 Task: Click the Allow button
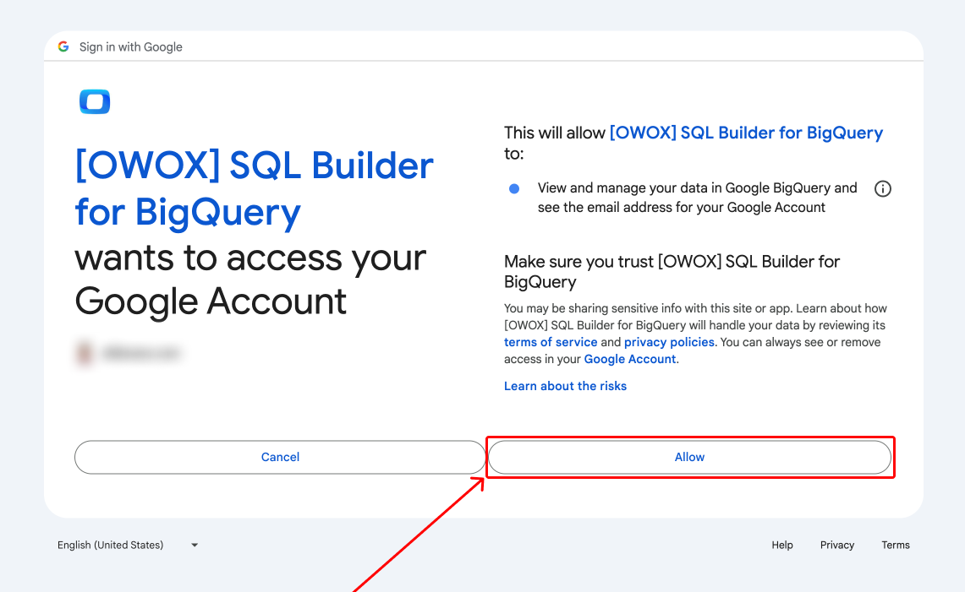[x=689, y=457]
